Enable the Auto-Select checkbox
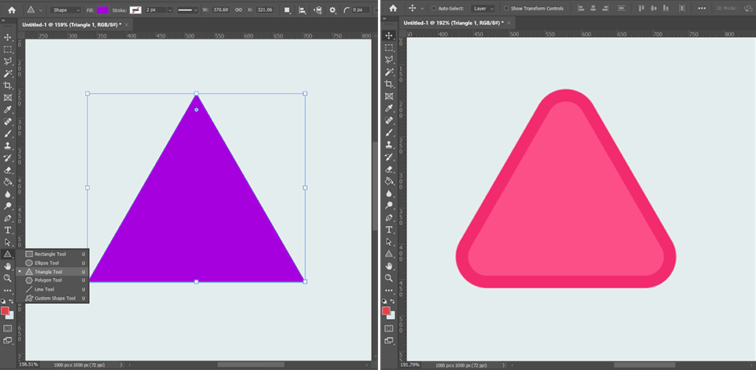The height and width of the screenshot is (370, 756). [x=433, y=9]
